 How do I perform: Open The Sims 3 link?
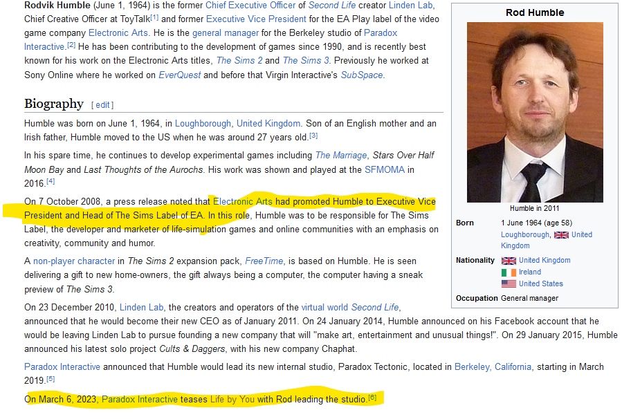306,61
